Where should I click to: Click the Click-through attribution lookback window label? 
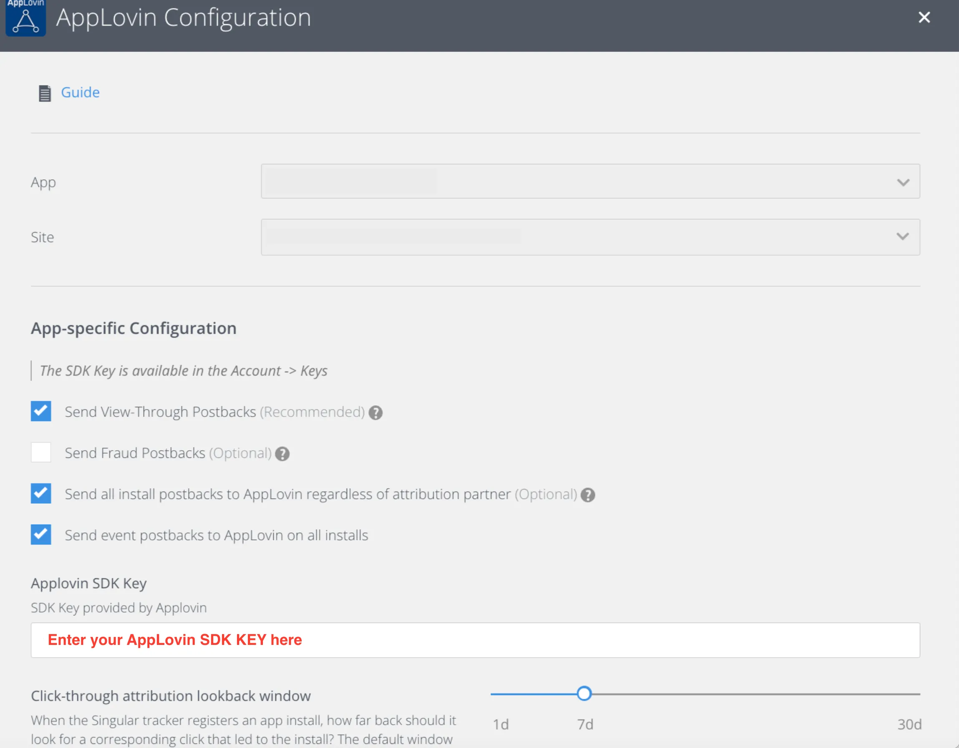point(171,696)
